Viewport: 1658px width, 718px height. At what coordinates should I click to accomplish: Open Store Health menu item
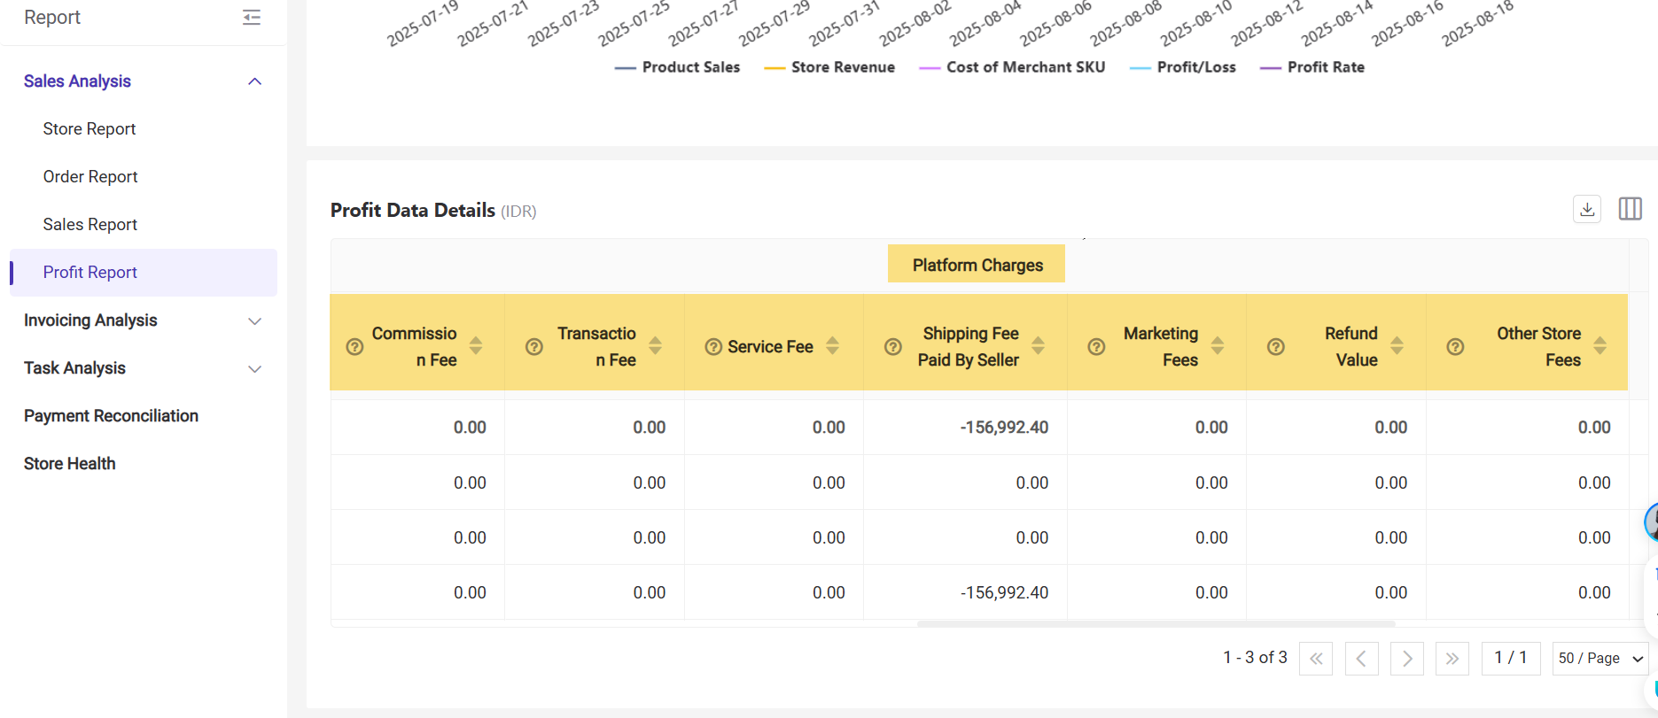70,464
